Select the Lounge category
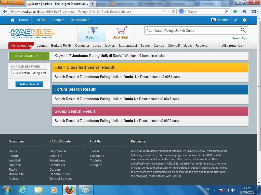 point(42,46)
